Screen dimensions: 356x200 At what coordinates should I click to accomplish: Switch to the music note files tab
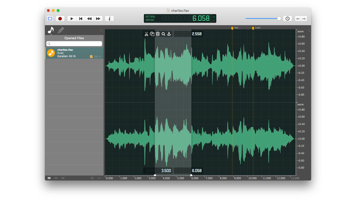pos(51,30)
